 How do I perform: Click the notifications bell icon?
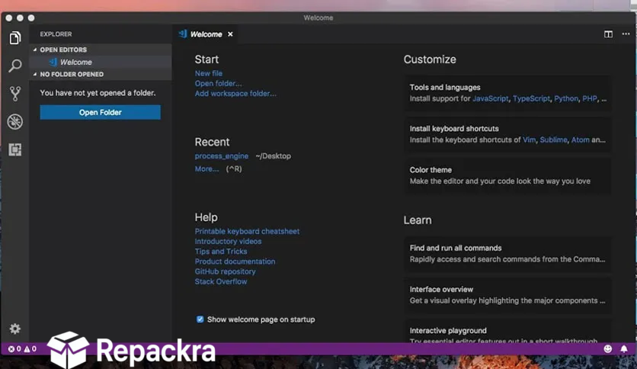pos(623,348)
